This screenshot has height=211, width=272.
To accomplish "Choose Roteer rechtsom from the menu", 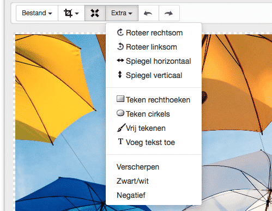I will (x=154, y=33).
